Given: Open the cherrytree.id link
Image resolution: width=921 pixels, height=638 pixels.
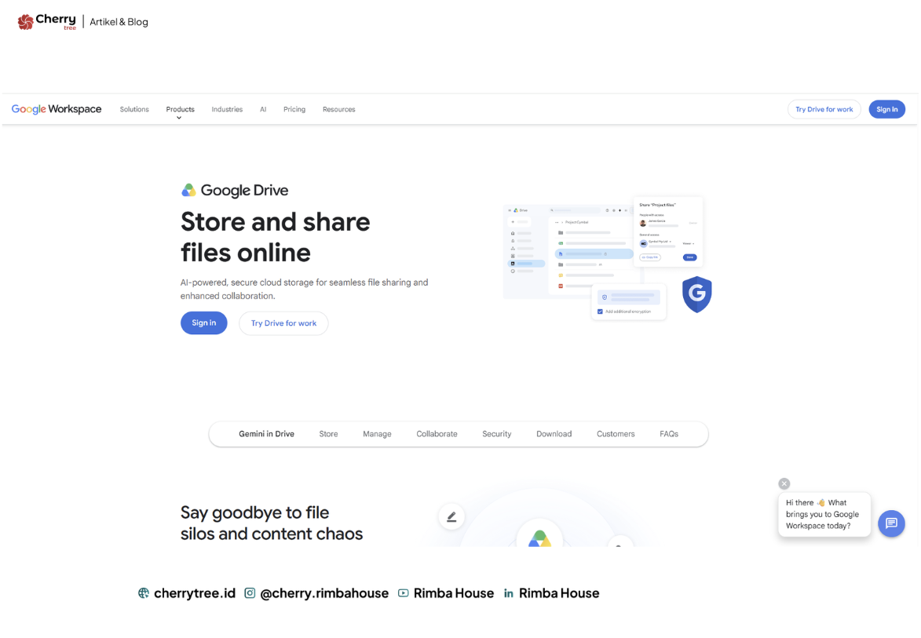Looking at the screenshot, I should point(195,592).
